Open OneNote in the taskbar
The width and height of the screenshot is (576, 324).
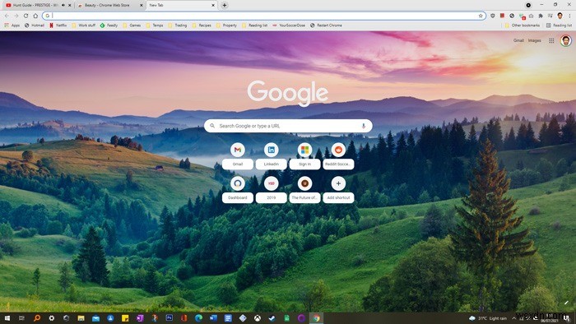point(140,318)
